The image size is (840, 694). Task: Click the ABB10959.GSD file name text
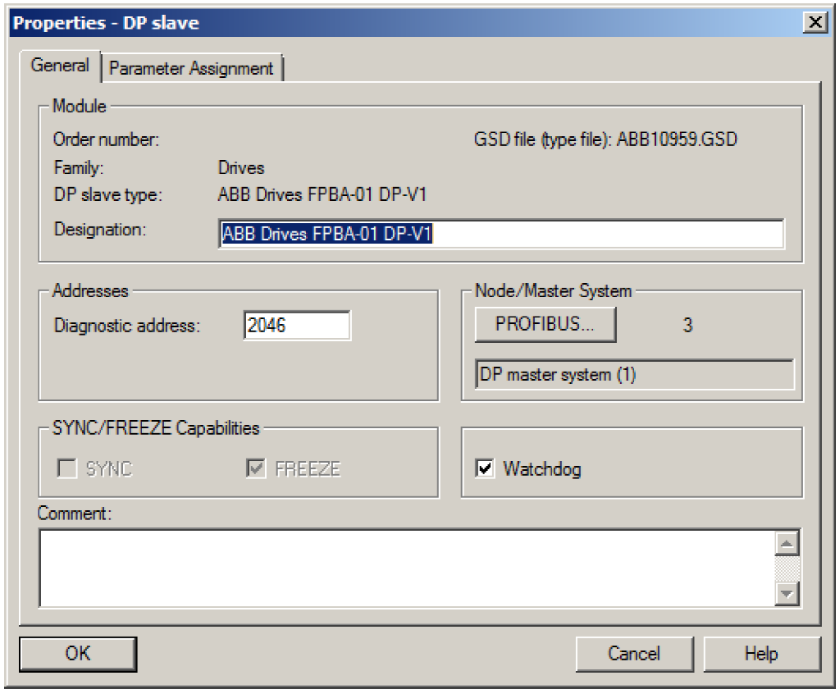(x=677, y=139)
